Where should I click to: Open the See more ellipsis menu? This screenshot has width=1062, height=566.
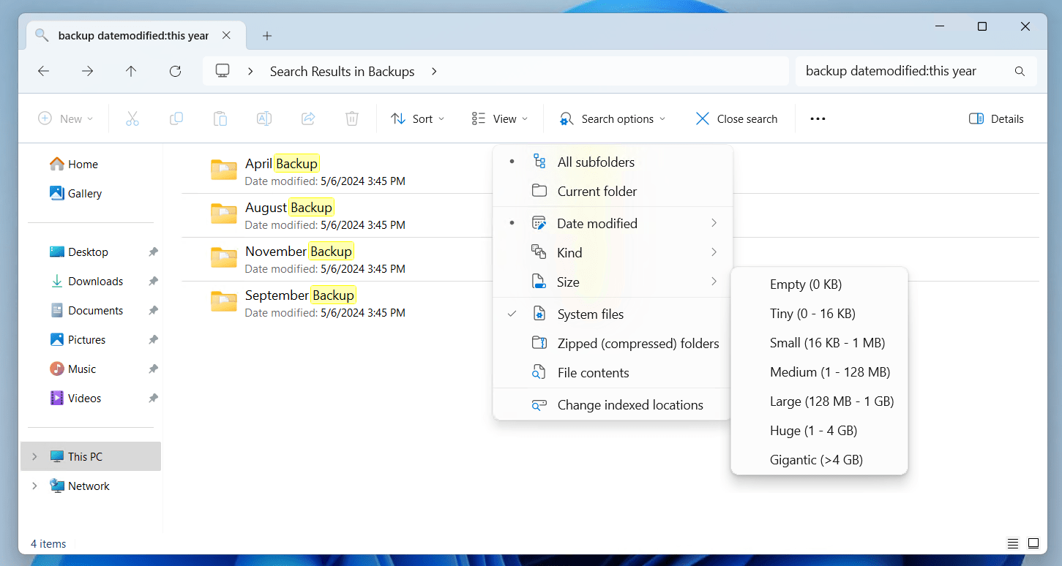pos(818,118)
